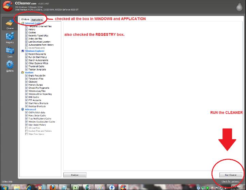Image resolution: width=246 pixels, height=190 pixels.
Task: Open the Options gear section
Action: [x=10, y=66]
